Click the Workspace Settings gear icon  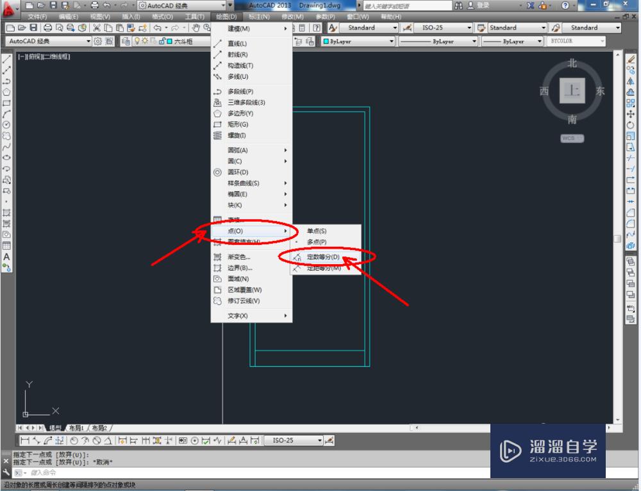coord(97,41)
